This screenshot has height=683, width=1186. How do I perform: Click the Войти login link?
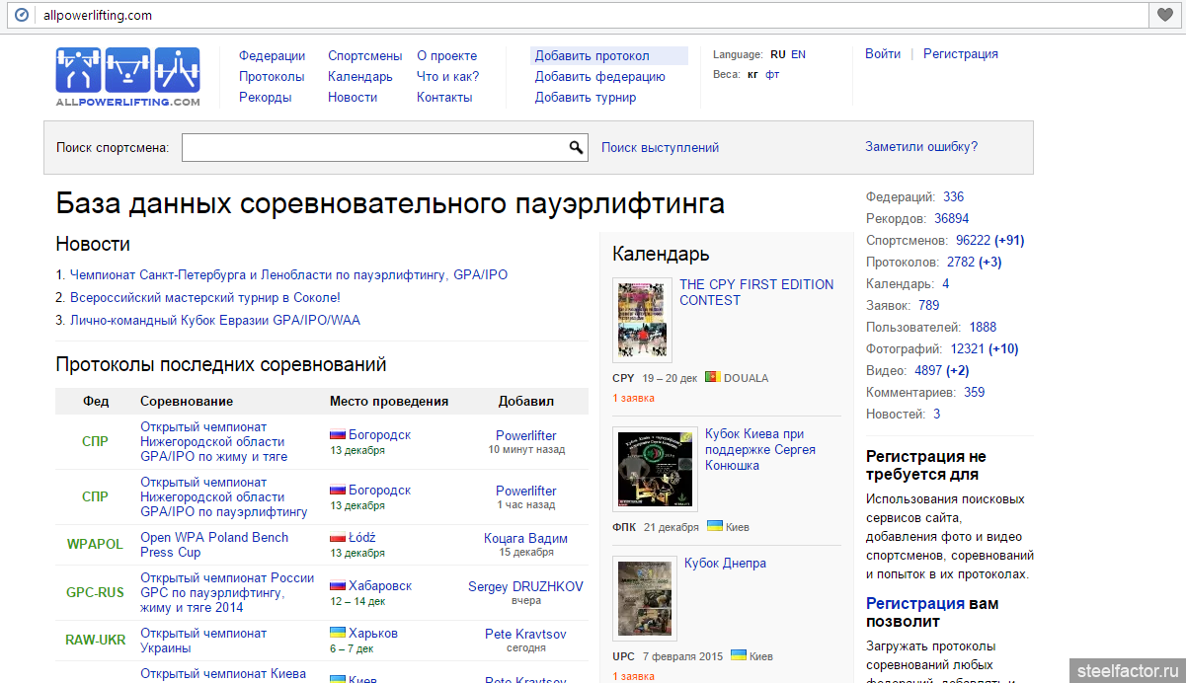(x=882, y=54)
